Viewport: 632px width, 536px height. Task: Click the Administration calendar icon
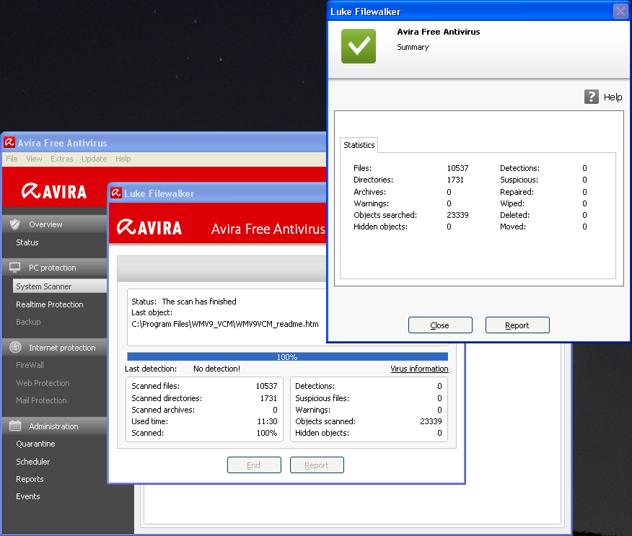click(x=15, y=426)
